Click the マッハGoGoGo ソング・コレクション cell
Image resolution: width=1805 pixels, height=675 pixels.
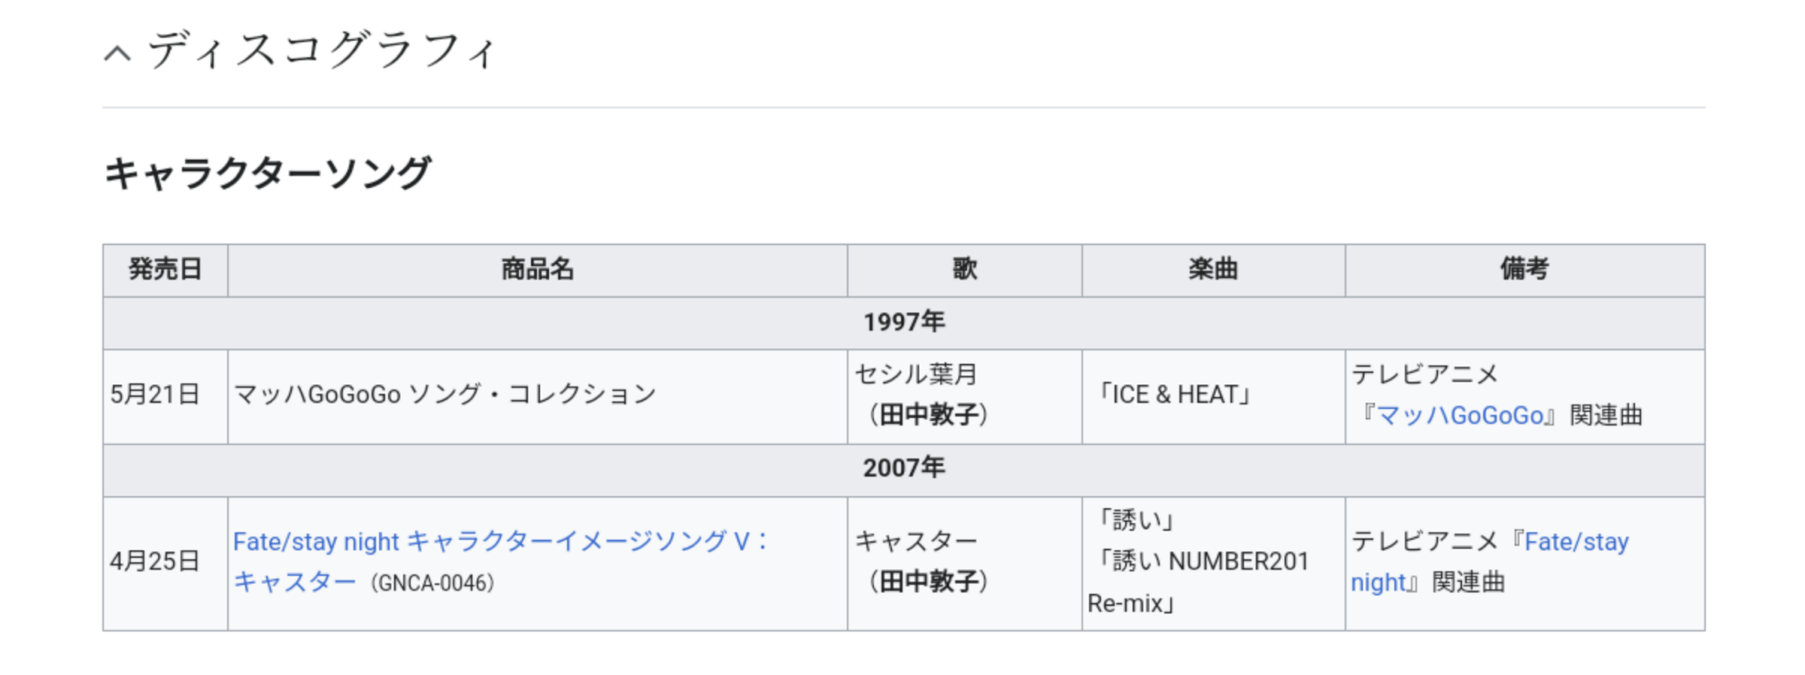(x=537, y=396)
